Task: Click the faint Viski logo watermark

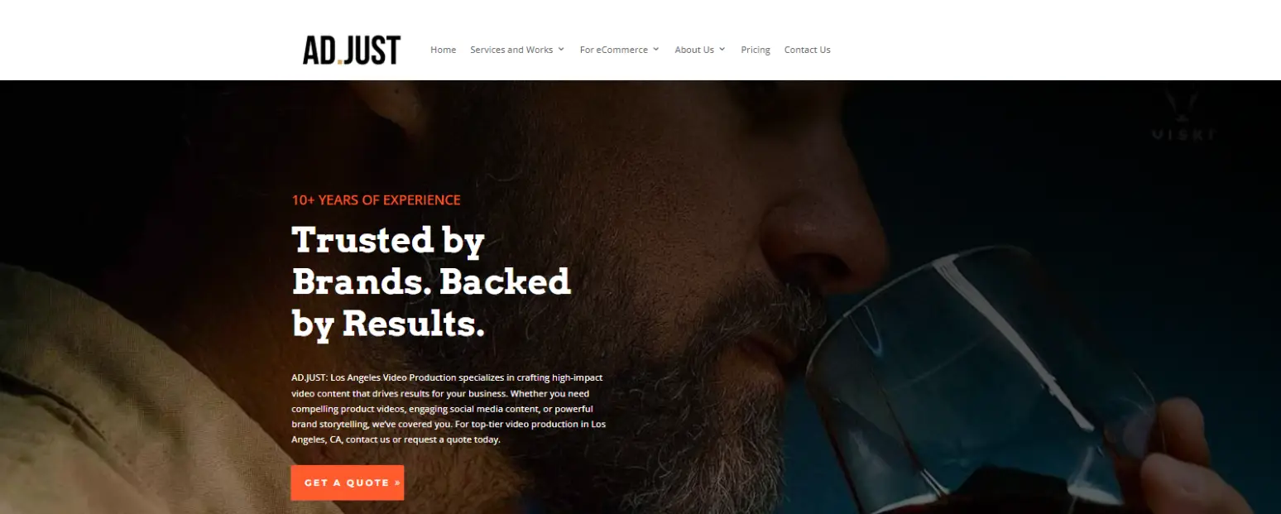Action: 1183,117
